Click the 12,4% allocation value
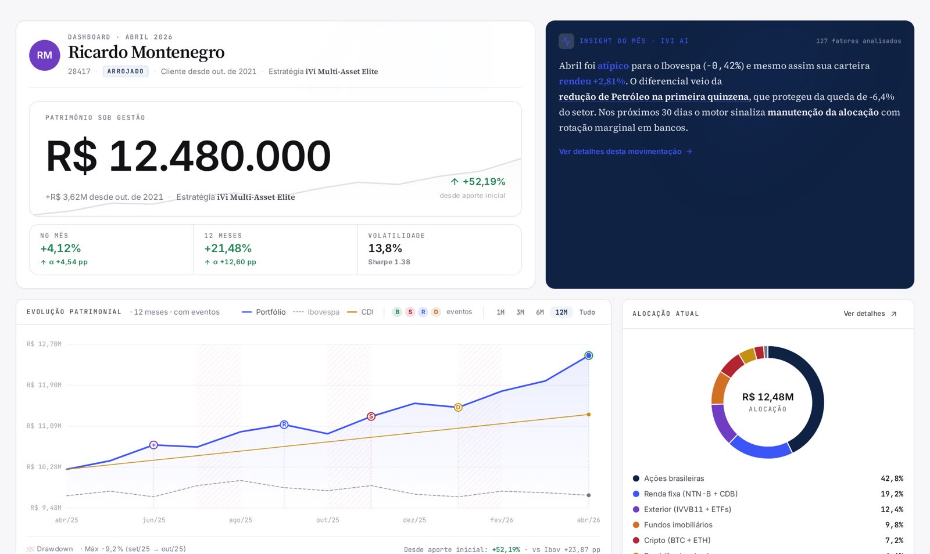This screenshot has width=930, height=554. (x=892, y=509)
